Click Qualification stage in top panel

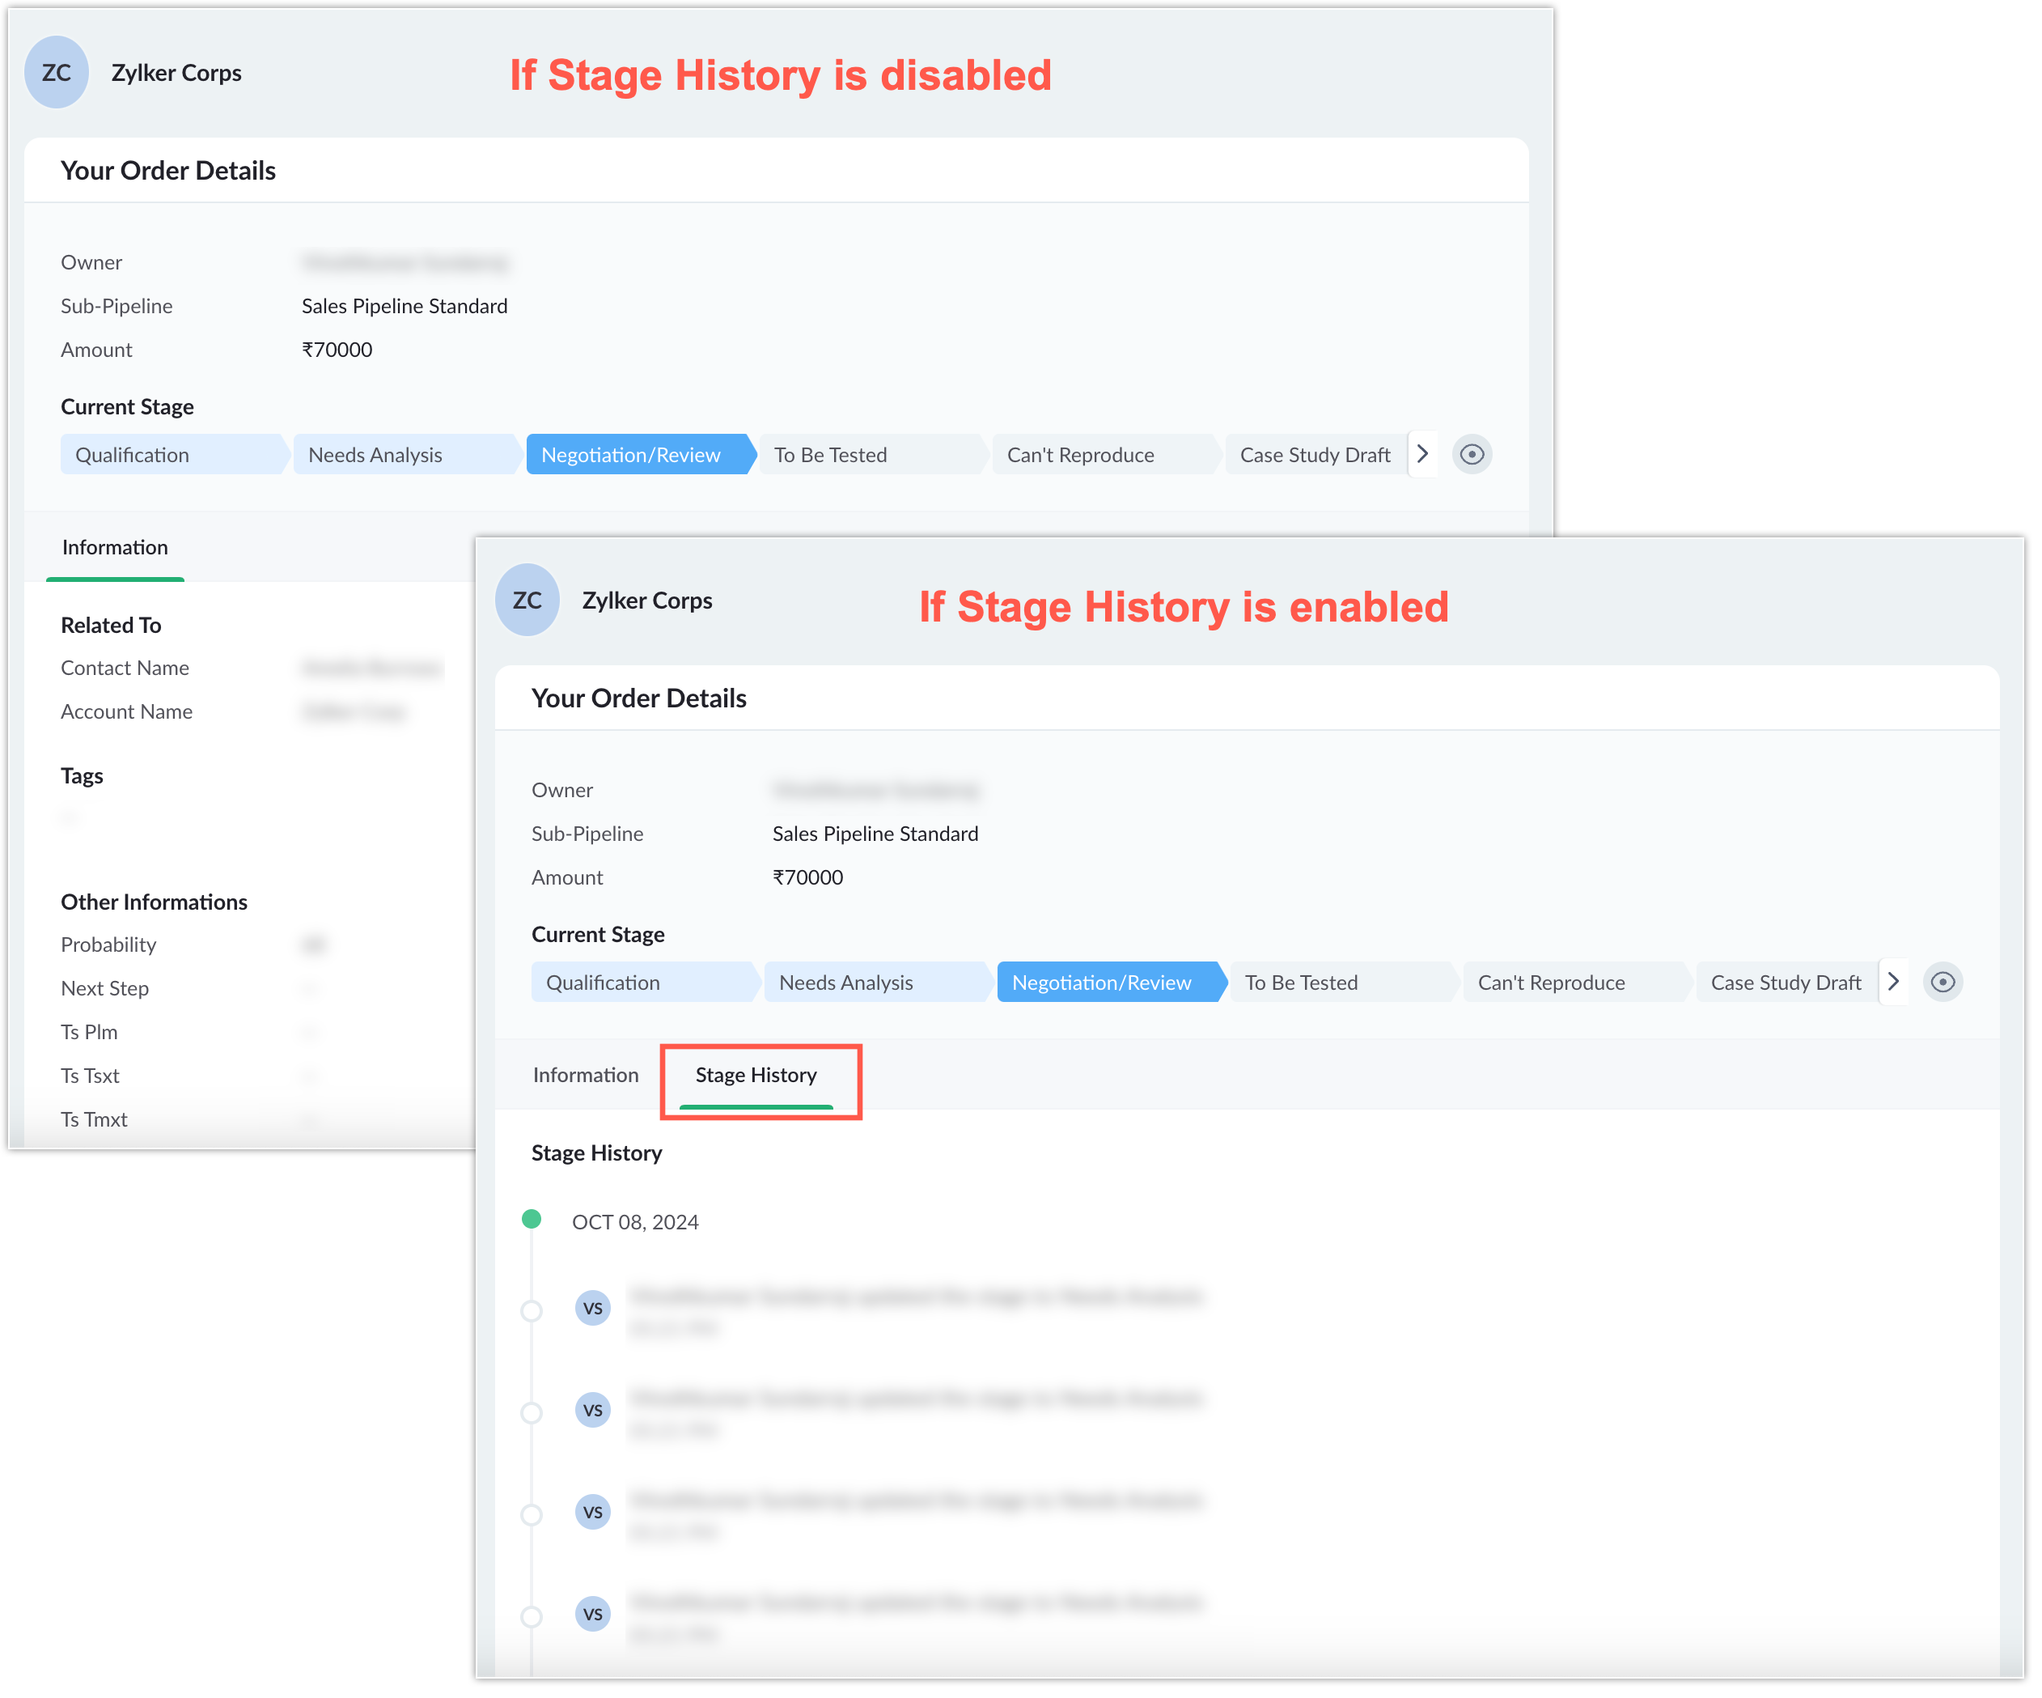pos(133,455)
